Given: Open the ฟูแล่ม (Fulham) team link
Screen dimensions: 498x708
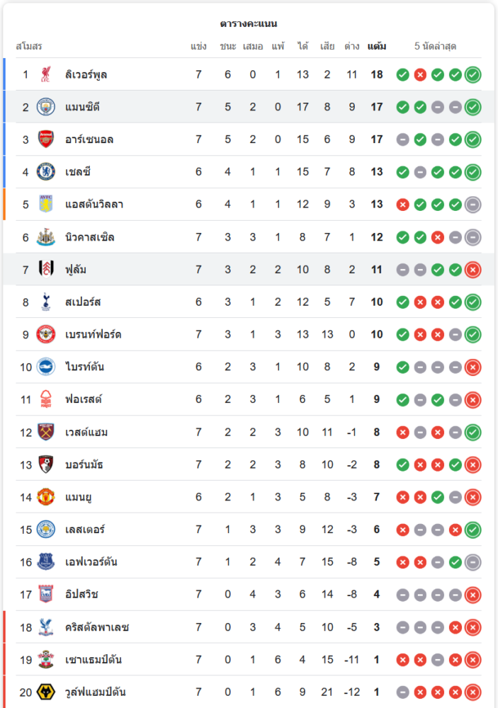Looking at the screenshot, I should click(76, 270).
